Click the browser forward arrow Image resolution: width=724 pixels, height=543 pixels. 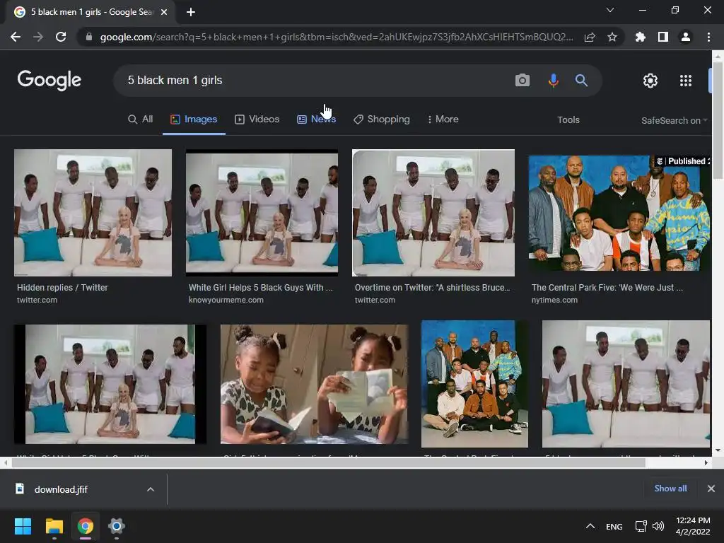coord(38,37)
